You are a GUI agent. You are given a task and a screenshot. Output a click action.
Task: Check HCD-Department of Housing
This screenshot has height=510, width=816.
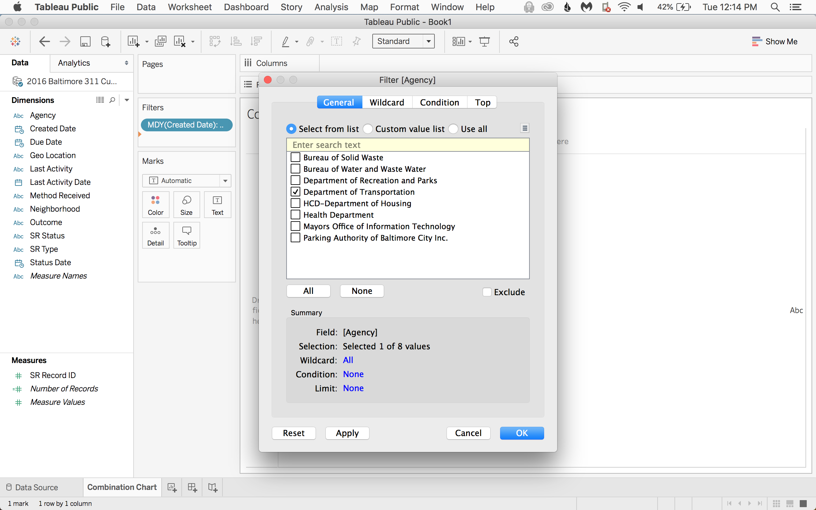pyautogui.click(x=295, y=203)
